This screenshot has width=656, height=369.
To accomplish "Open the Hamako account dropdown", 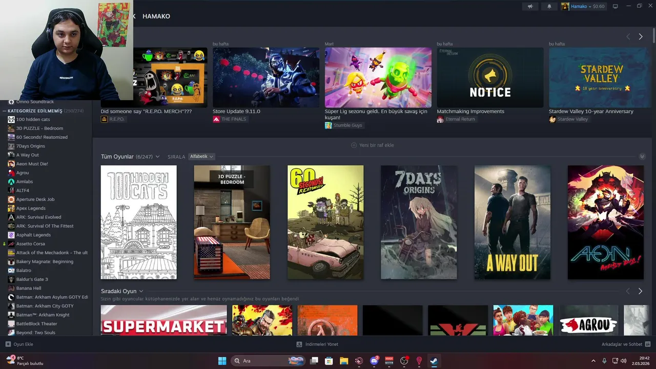I will (x=583, y=6).
